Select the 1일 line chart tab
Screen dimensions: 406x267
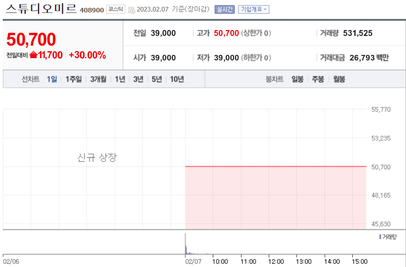tap(52, 79)
